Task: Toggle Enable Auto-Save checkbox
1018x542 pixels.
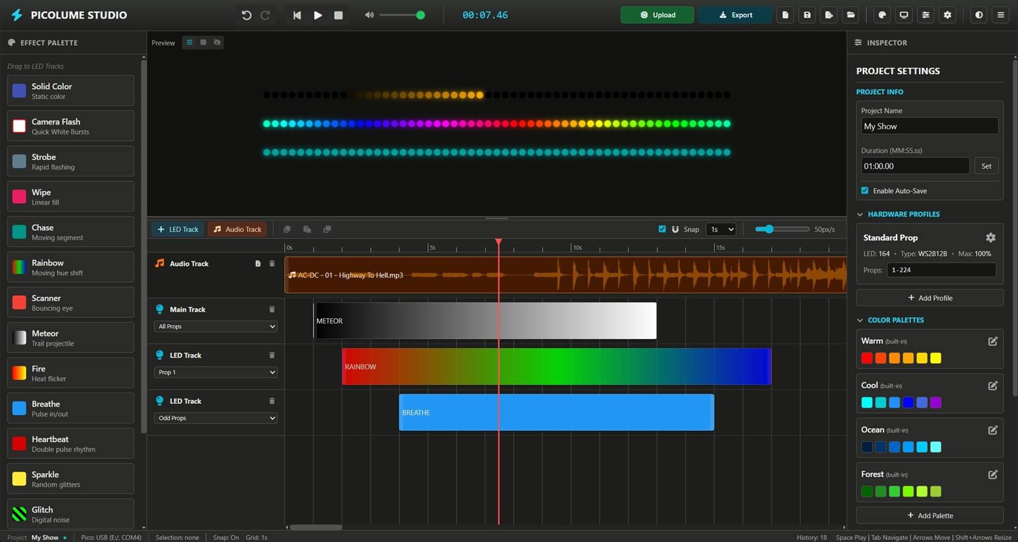Action: pos(865,191)
